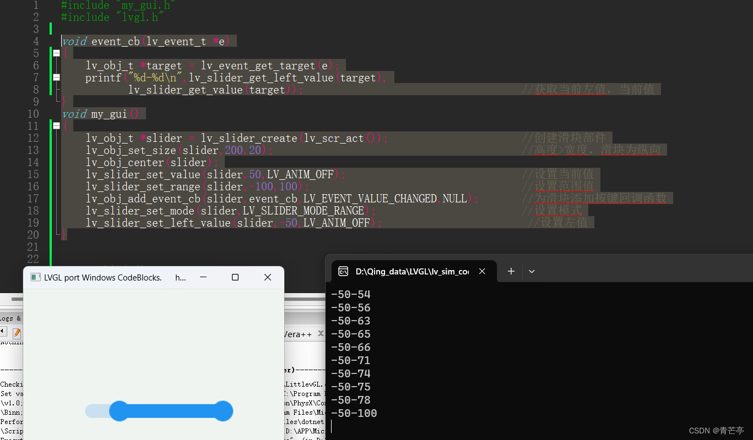Collapse the my_gui function fold at line 11

56,125
